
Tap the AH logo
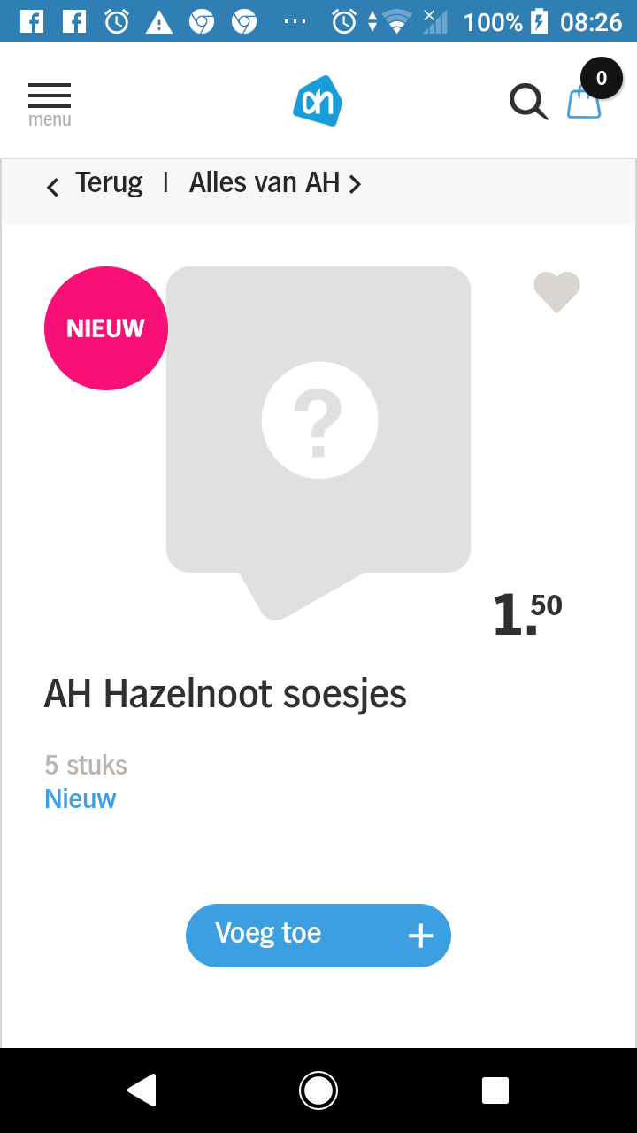coord(318,101)
